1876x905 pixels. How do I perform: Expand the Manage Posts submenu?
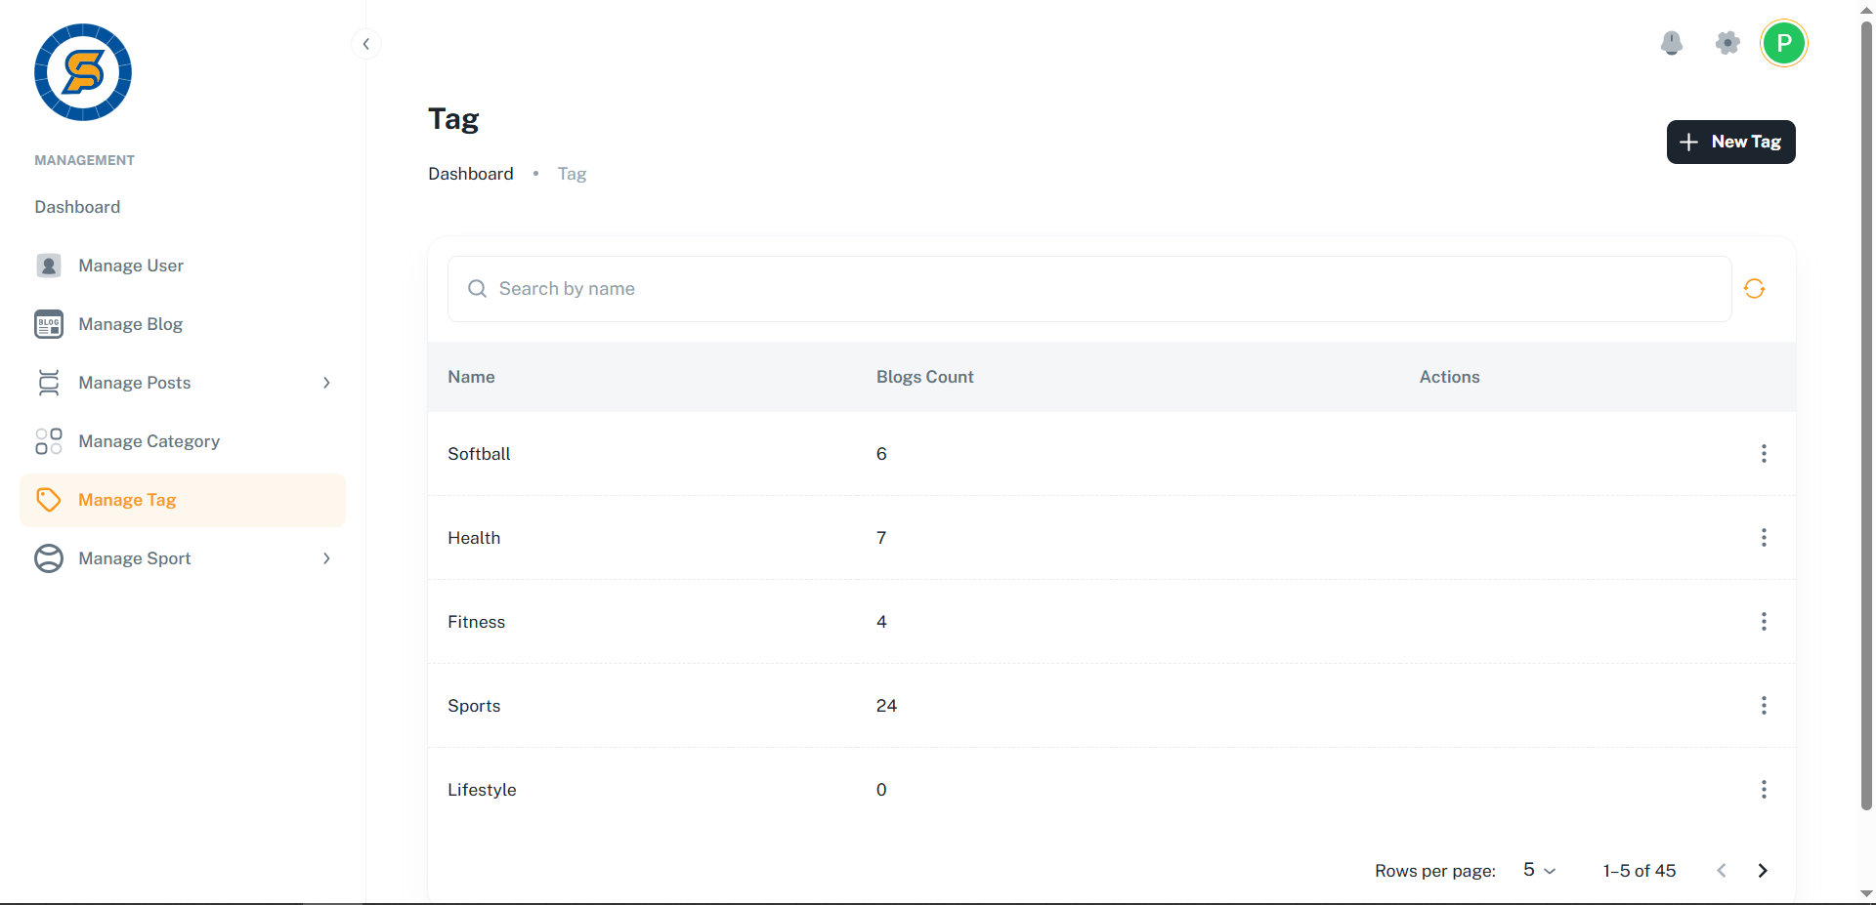[326, 383]
